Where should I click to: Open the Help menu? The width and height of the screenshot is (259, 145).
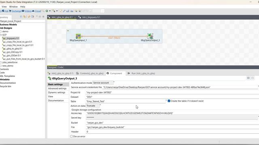23,7
